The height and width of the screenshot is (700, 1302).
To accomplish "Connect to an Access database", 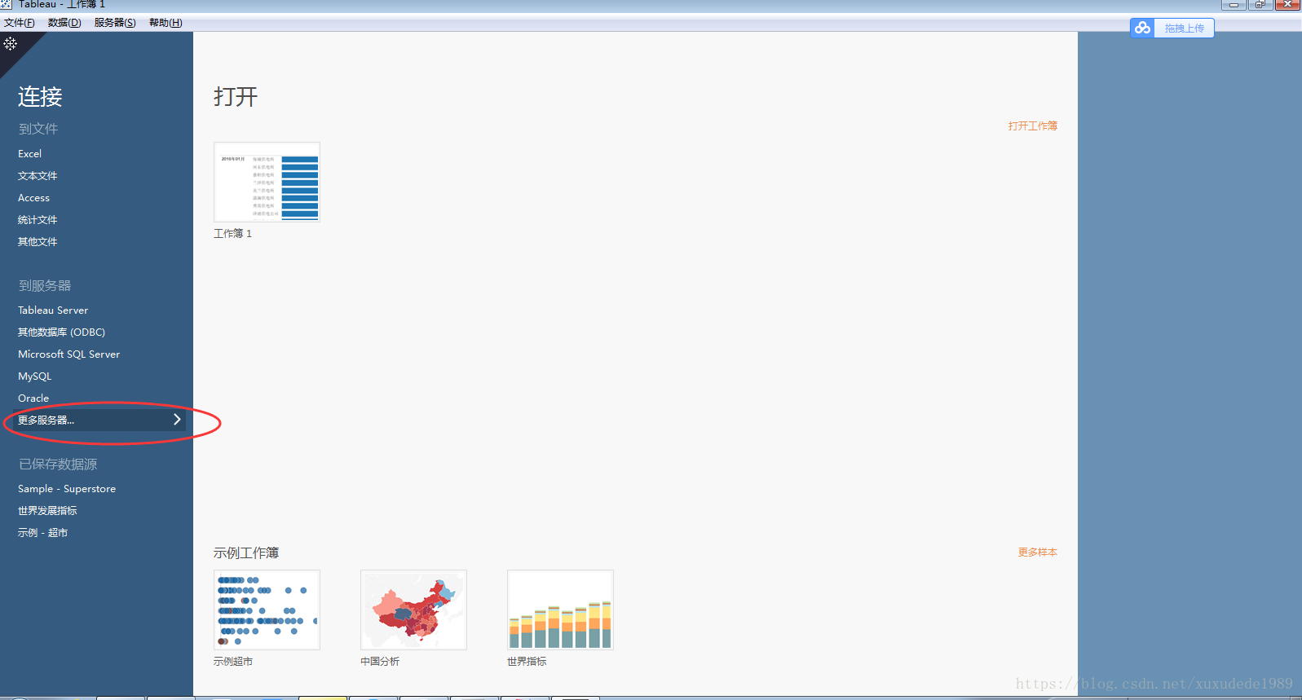I will click(34, 198).
